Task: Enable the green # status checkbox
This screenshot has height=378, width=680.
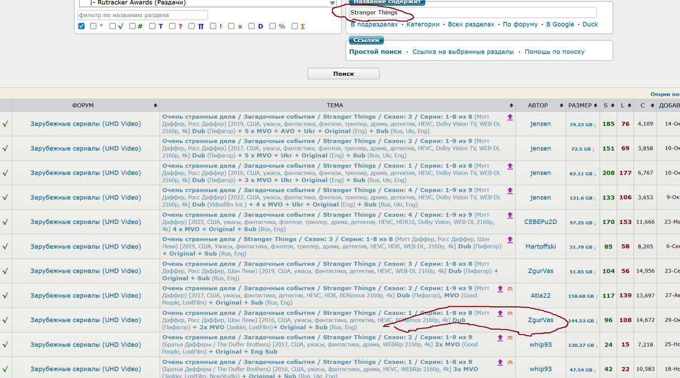Action: pyautogui.click(x=132, y=26)
